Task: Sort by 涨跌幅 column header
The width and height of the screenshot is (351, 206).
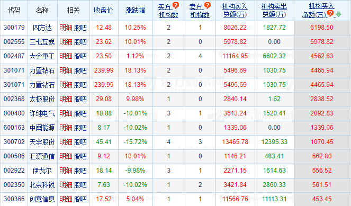Action: click(135, 10)
